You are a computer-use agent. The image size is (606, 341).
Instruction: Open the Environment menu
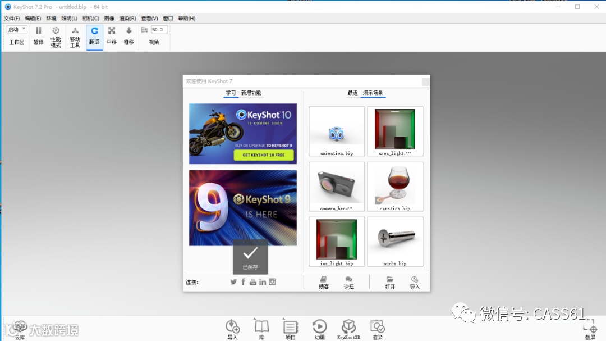51,18
